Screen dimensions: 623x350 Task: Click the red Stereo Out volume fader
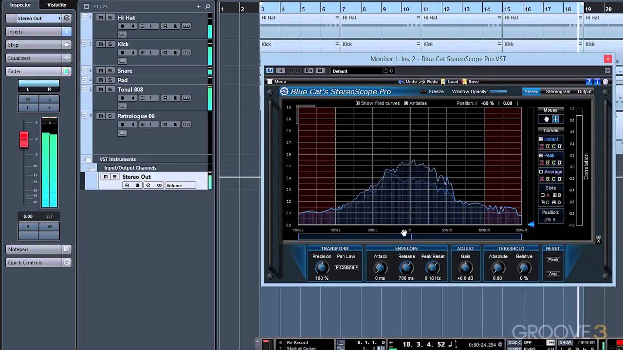click(x=24, y=139)
